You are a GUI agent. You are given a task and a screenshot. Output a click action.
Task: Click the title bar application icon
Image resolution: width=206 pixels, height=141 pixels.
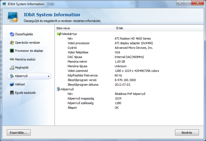[4, 4]
